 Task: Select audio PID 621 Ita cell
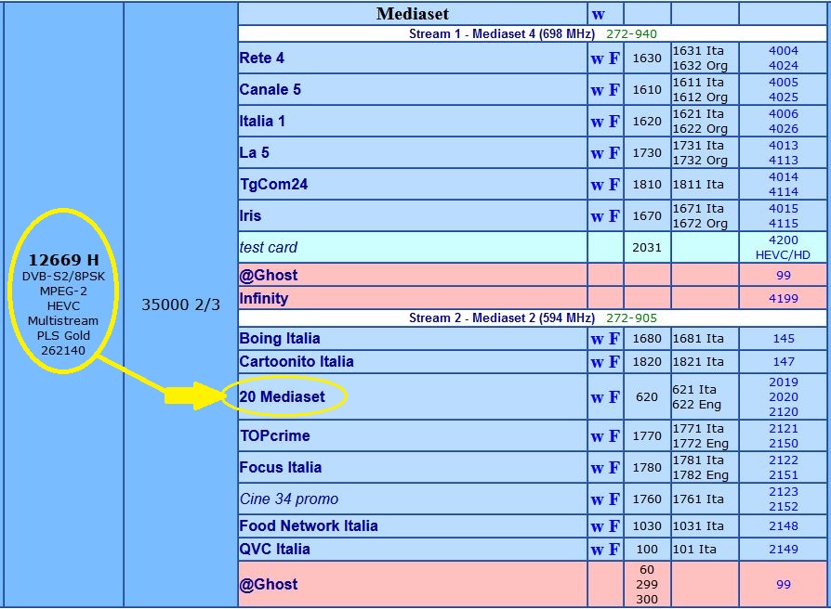point(694,389)
